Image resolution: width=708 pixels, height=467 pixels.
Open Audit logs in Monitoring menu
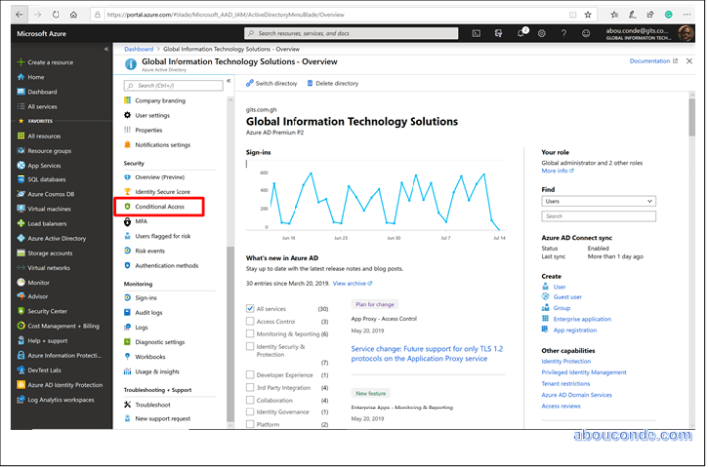click(x=150, y=311)
